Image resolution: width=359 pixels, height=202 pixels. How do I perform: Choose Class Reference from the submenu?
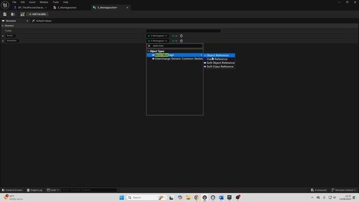[x=219, y=59]
